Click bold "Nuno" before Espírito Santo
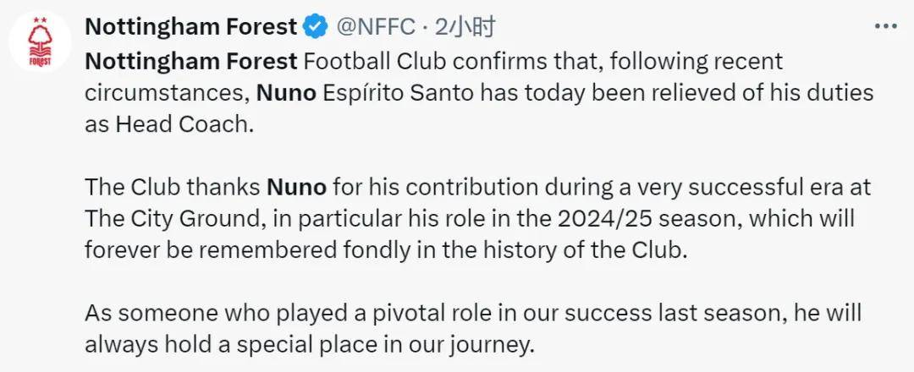Screen dimensions: 914x372 [x=287, y=92]
